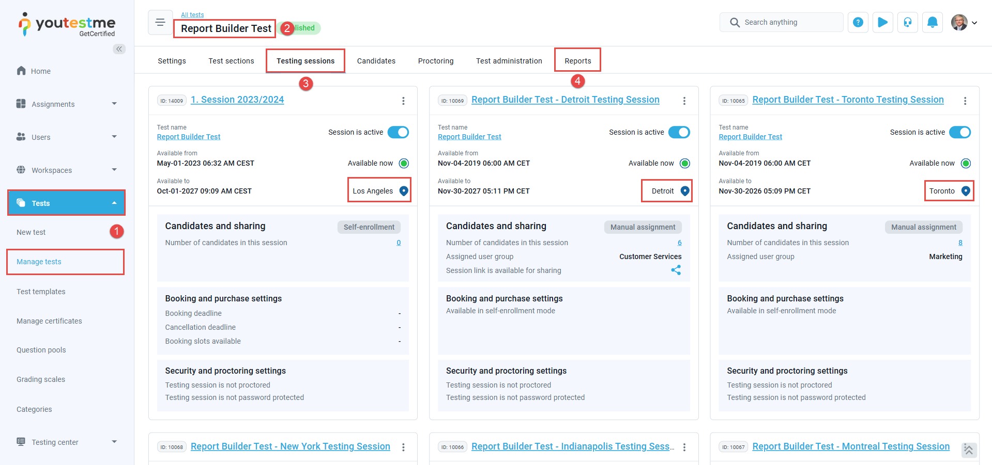
Task: Open Report Builder Test - Toronto Testing Session link
Action: point(848,100)
